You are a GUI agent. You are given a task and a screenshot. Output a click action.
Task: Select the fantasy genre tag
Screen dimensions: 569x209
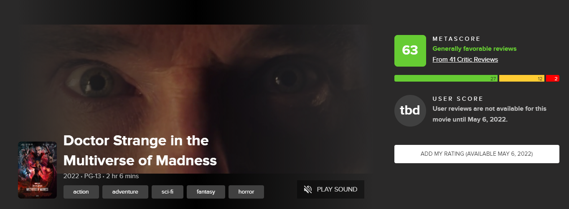click(206, 192)
